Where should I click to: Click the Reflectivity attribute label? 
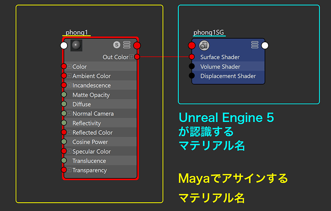coord(86,123)
